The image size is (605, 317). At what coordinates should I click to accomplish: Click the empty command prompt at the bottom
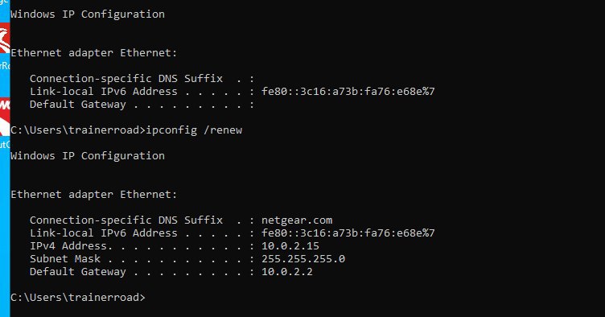coord(78,298)
